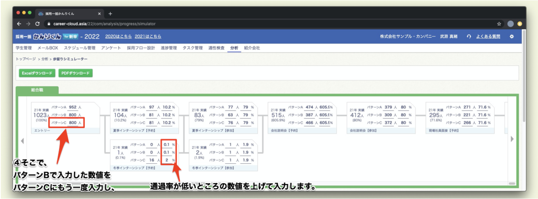Go to 分析 breadcrumb link
The width and height of the screenshot is (538, 199).
[45, 59]
